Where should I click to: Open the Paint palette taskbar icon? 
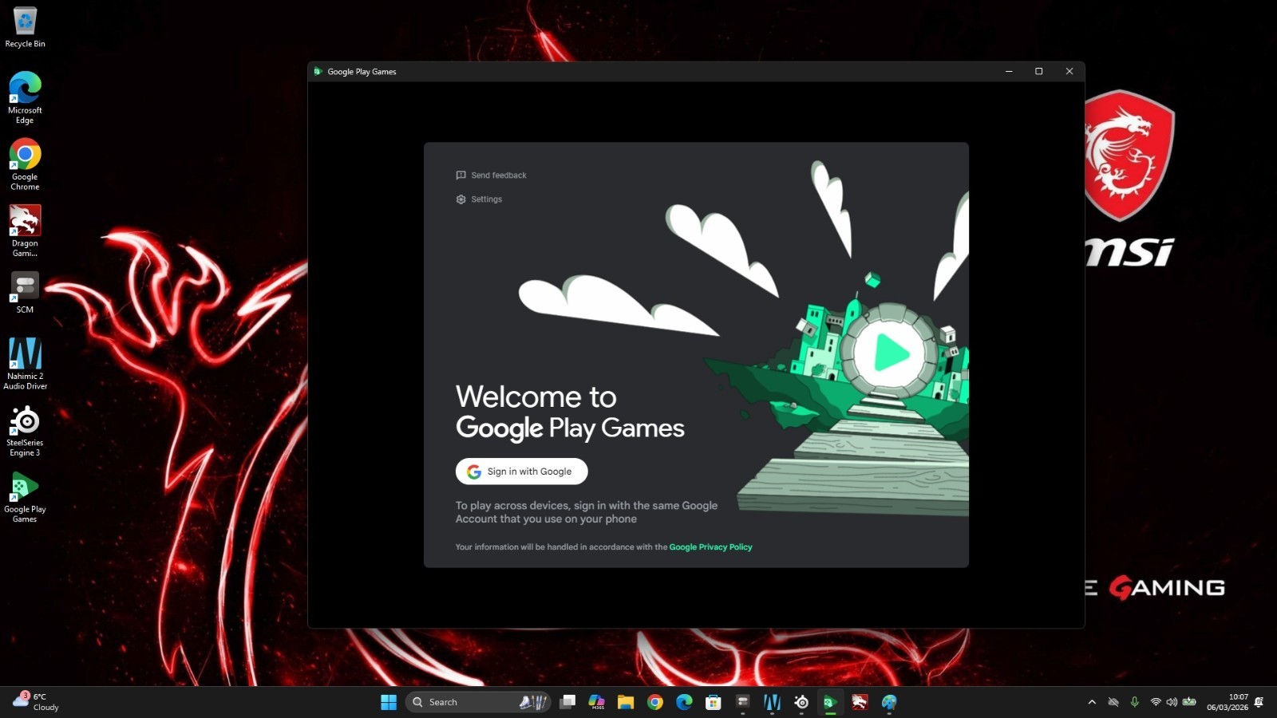(889, 702)
